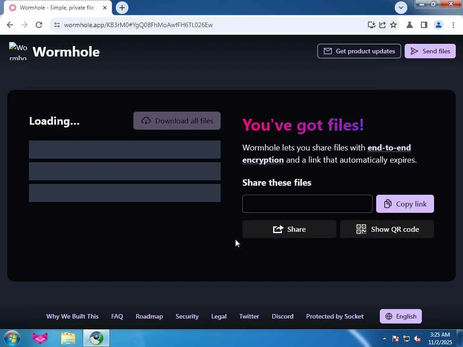Open File Explorer from taskbar
The height and width of the screenshot is (347, 463).
click(x=68, y=338)
